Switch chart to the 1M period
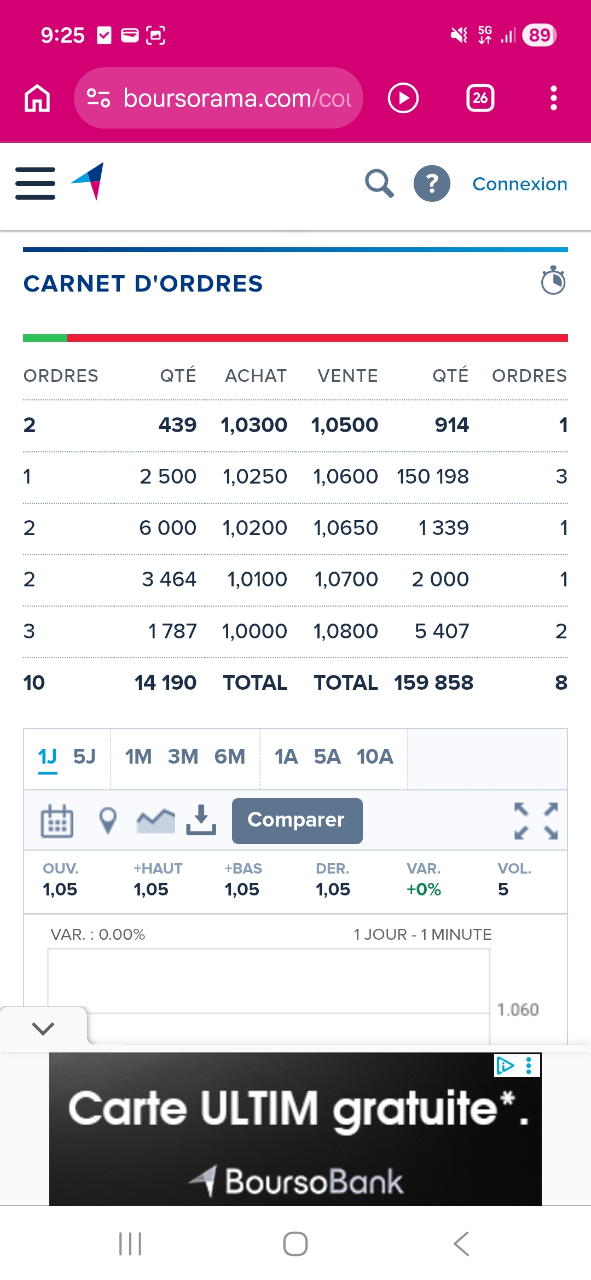Screen dimensions: 591x1280 [138, 757]
